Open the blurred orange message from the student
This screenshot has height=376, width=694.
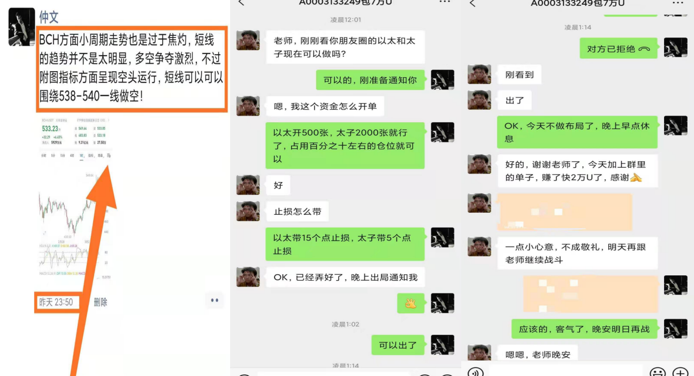(x=565, y=212)
